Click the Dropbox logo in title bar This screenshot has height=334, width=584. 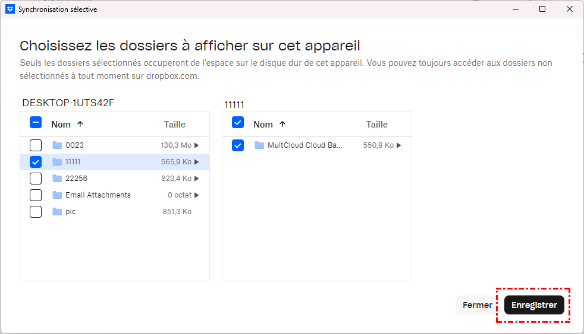[x=10, y=9]
